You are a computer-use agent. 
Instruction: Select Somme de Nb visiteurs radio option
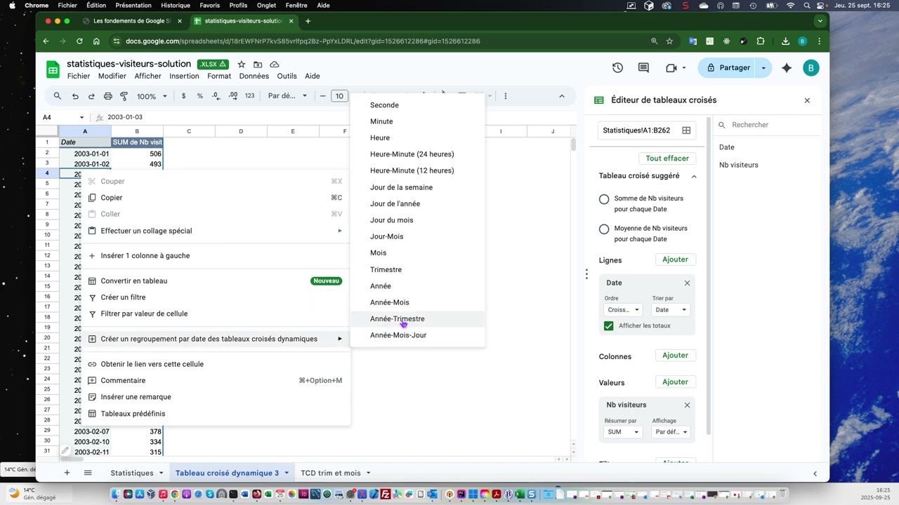point(604,199)
